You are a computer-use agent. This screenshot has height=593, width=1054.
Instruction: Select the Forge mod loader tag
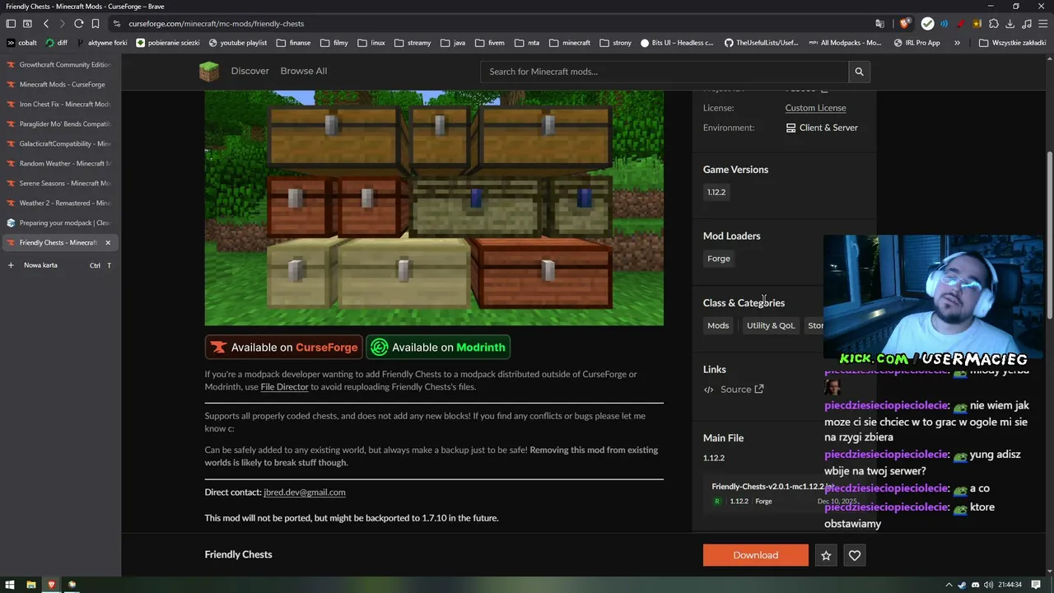(x=719, y=259)
